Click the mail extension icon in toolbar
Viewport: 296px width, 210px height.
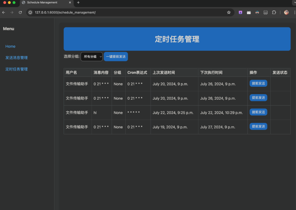(249, 13)
